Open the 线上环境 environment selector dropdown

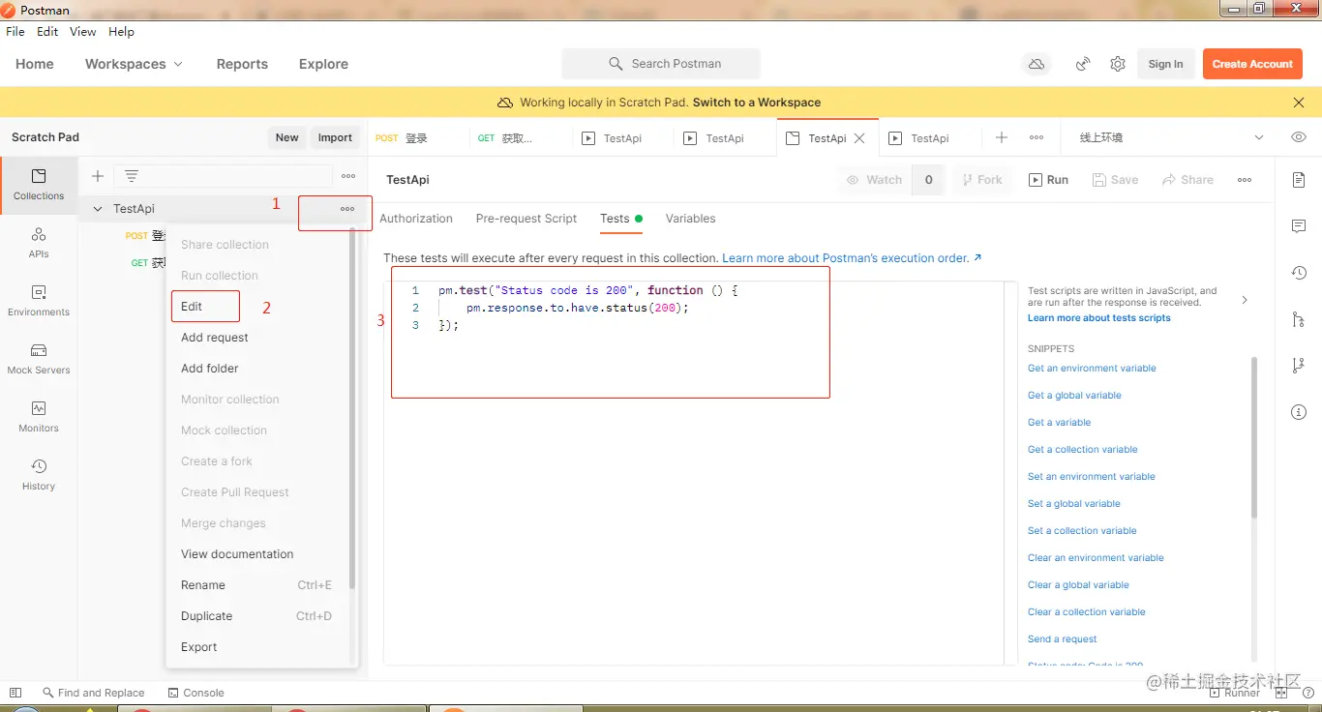[x=1172, y=137]
